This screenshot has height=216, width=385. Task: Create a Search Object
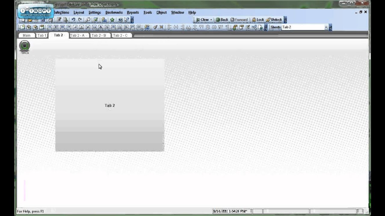(126, 27)
